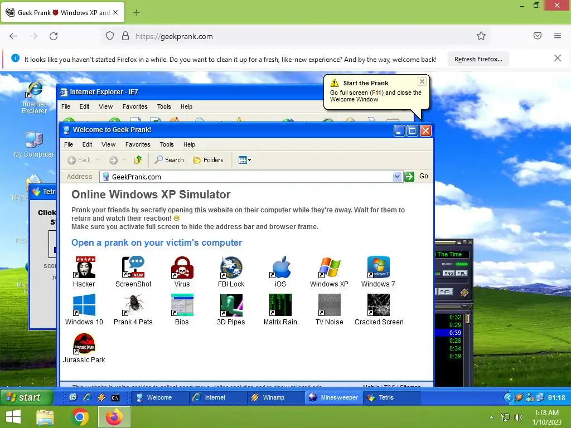Open Help menu in Welcome window
571x428 pixels.
tap(189, 144)
